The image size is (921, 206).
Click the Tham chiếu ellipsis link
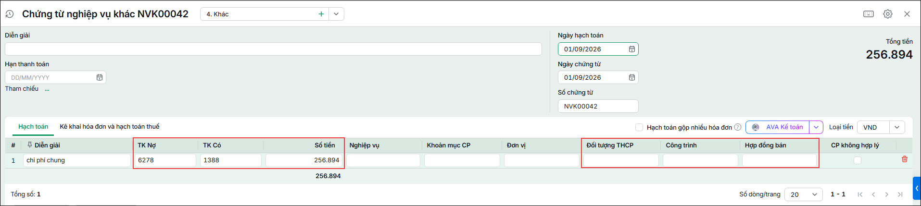[47, 89]
